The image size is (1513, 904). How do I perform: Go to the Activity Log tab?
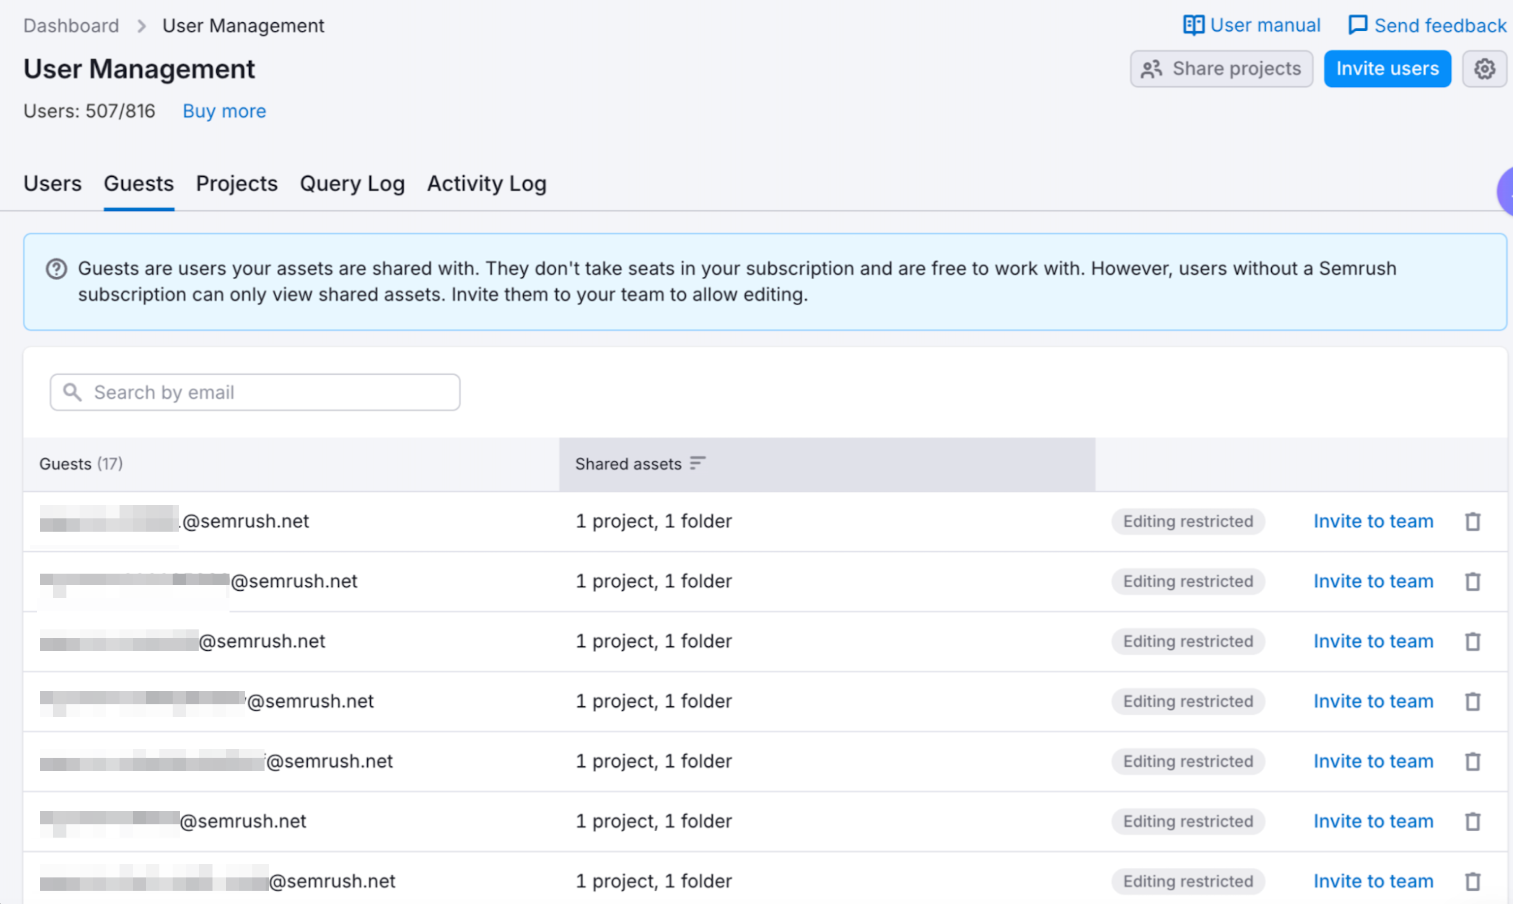click(487, 183)
